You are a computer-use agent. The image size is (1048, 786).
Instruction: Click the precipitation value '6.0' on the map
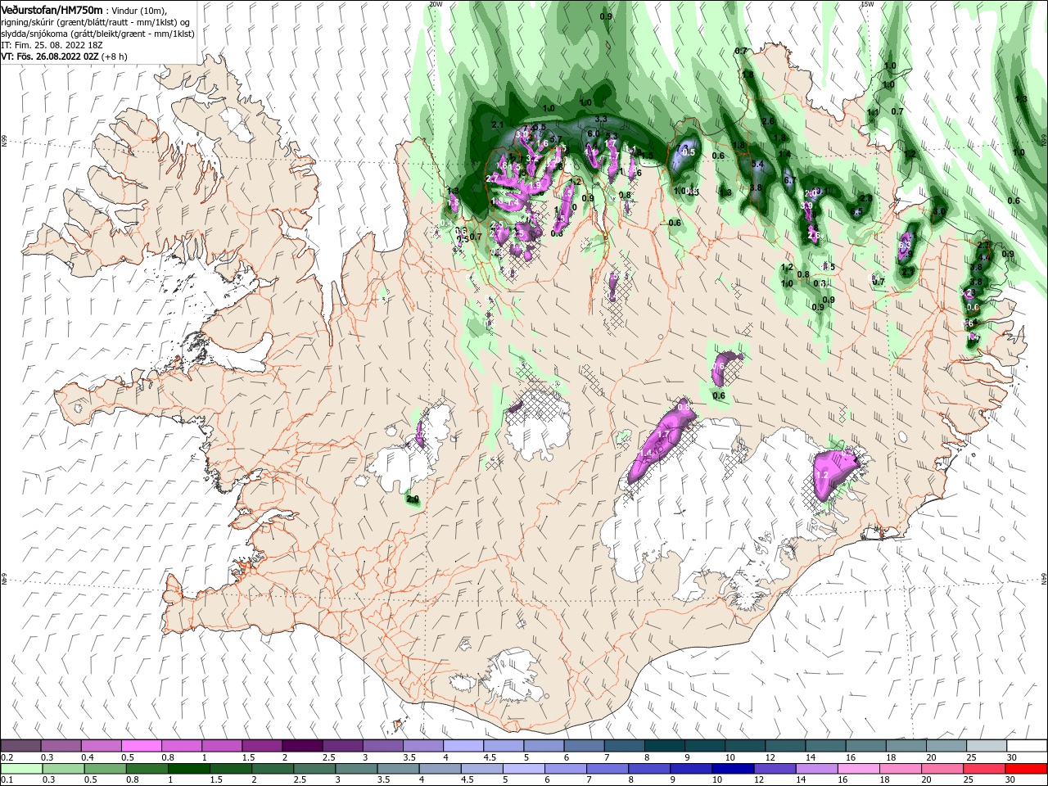(x=594, y=133)
